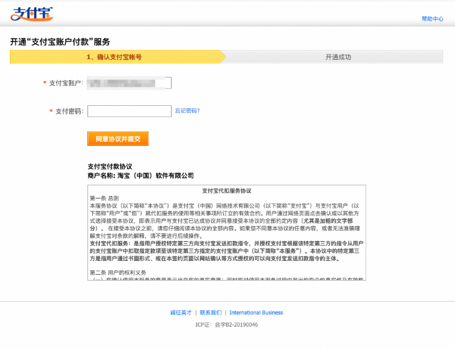Click the 支付宝账户 field label
The image size is (455, 349).
click(x=66, y=83)
